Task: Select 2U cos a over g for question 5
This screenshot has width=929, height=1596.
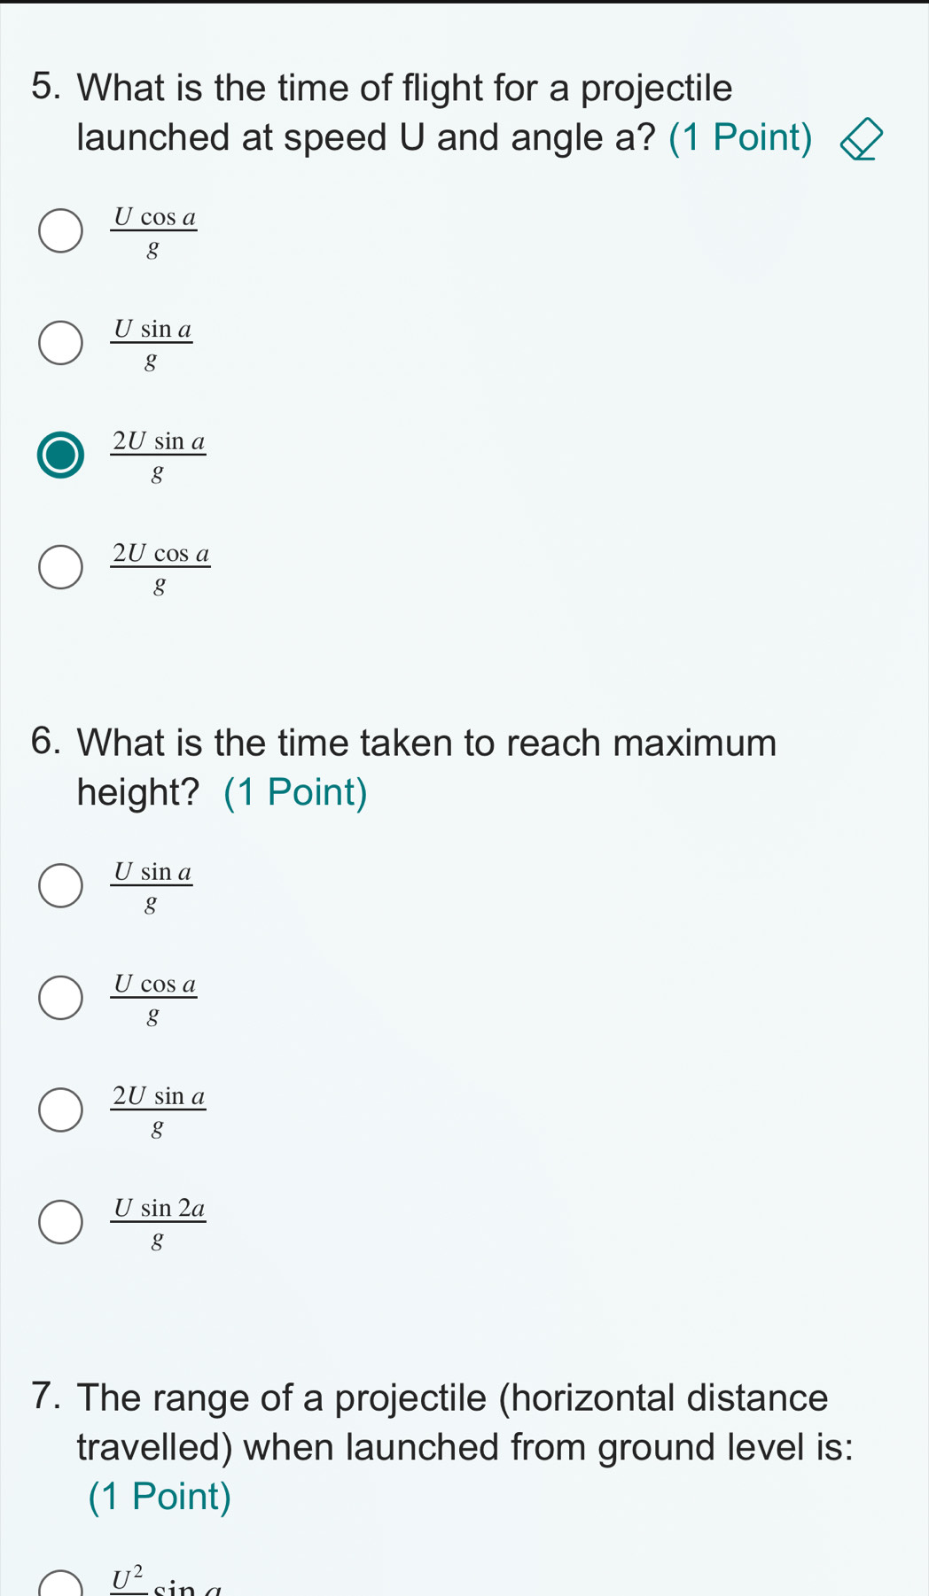Action: coord(60,567)
